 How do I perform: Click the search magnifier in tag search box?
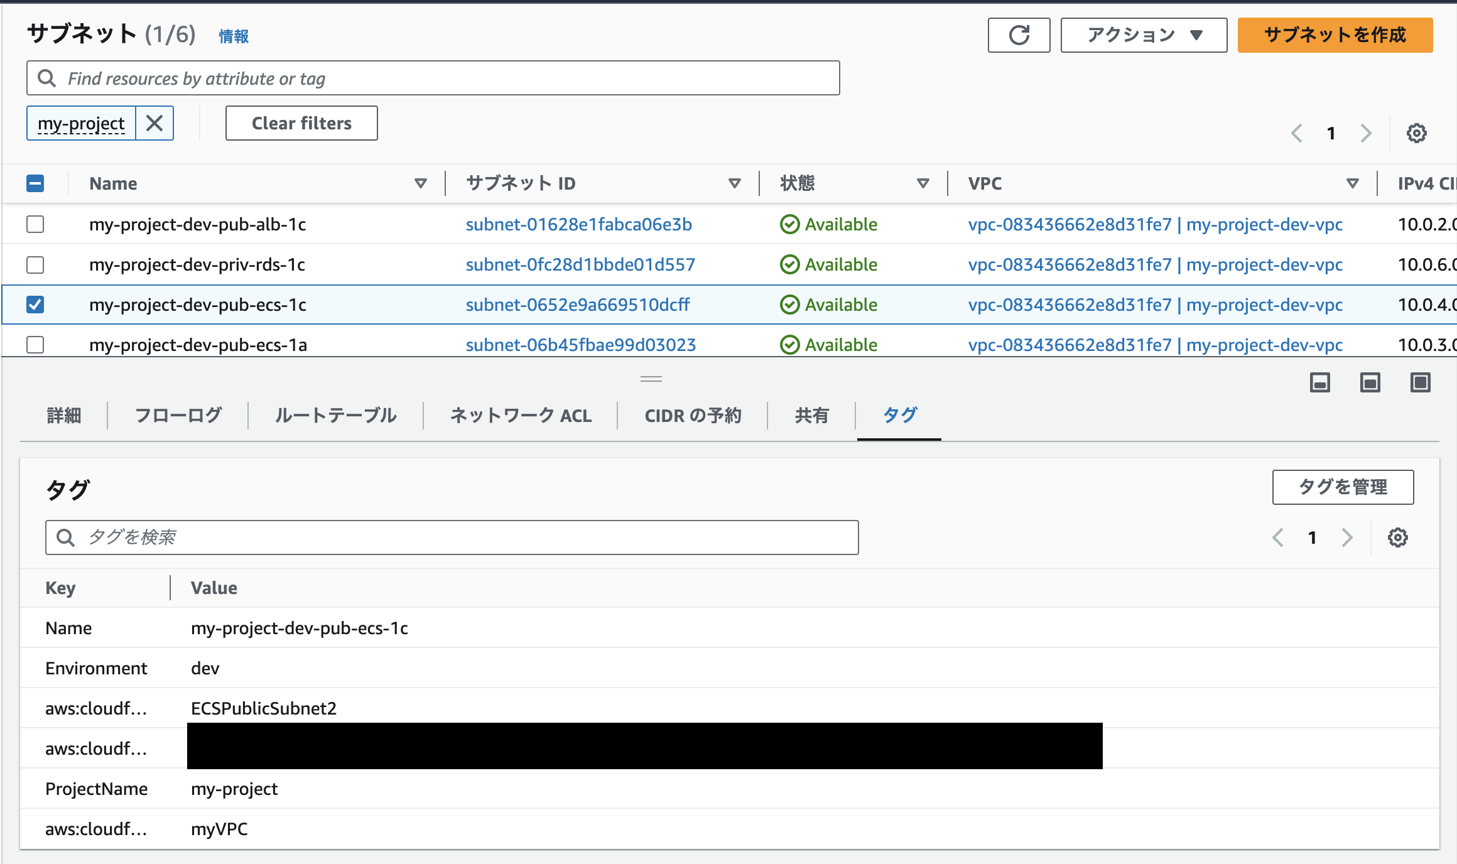tap(65, 537)
